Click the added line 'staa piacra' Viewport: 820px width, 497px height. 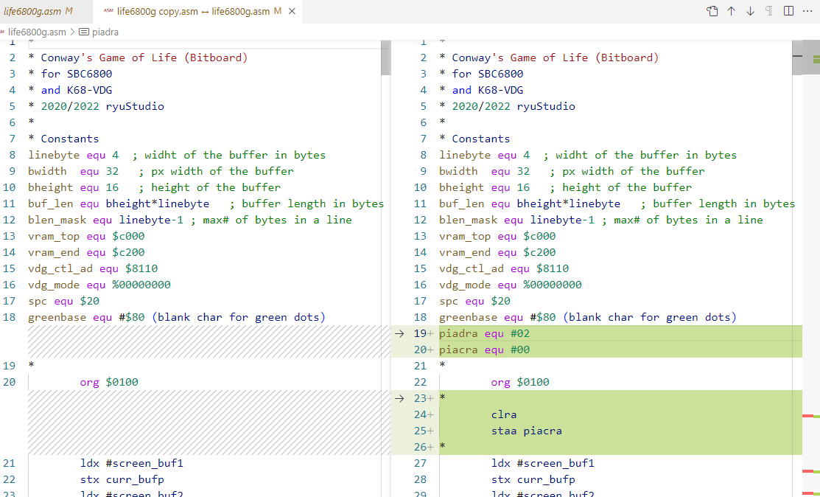tap(526, 431)
